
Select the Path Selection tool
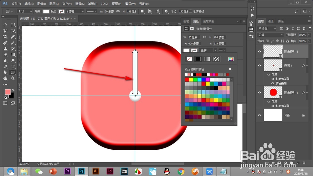(5, 73)
